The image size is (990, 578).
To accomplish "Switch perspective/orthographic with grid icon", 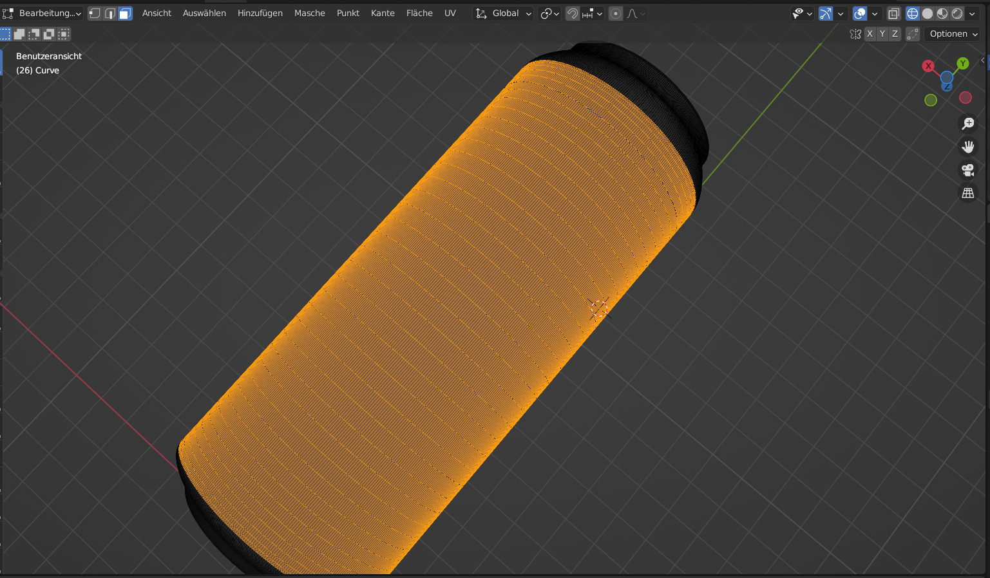I will tap(967, 193).
